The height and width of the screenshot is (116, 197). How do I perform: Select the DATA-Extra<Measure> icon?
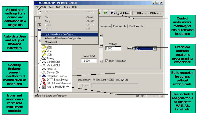click(44, 83)
